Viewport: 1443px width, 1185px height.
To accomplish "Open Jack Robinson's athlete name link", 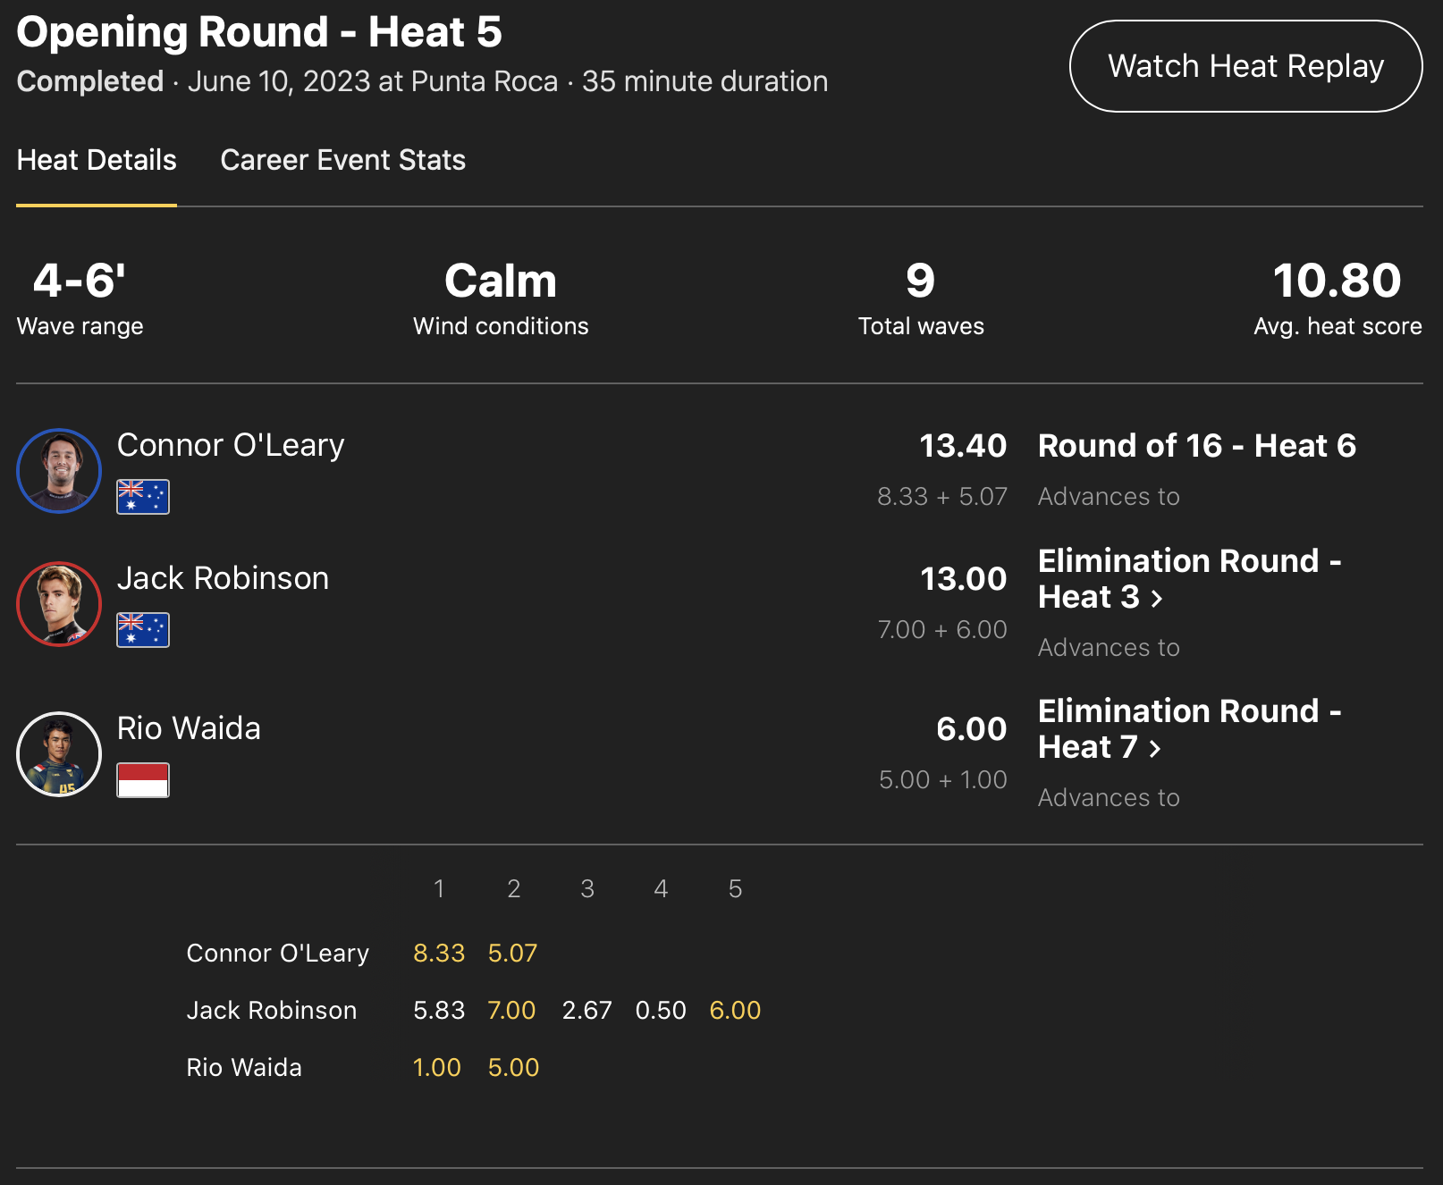I will [x=223, y=578].
